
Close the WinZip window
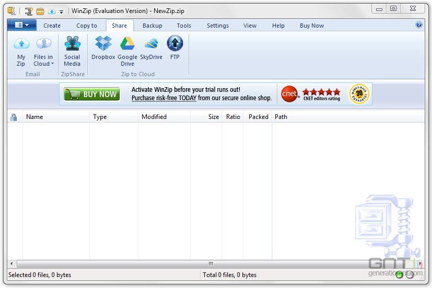[413, 8]
